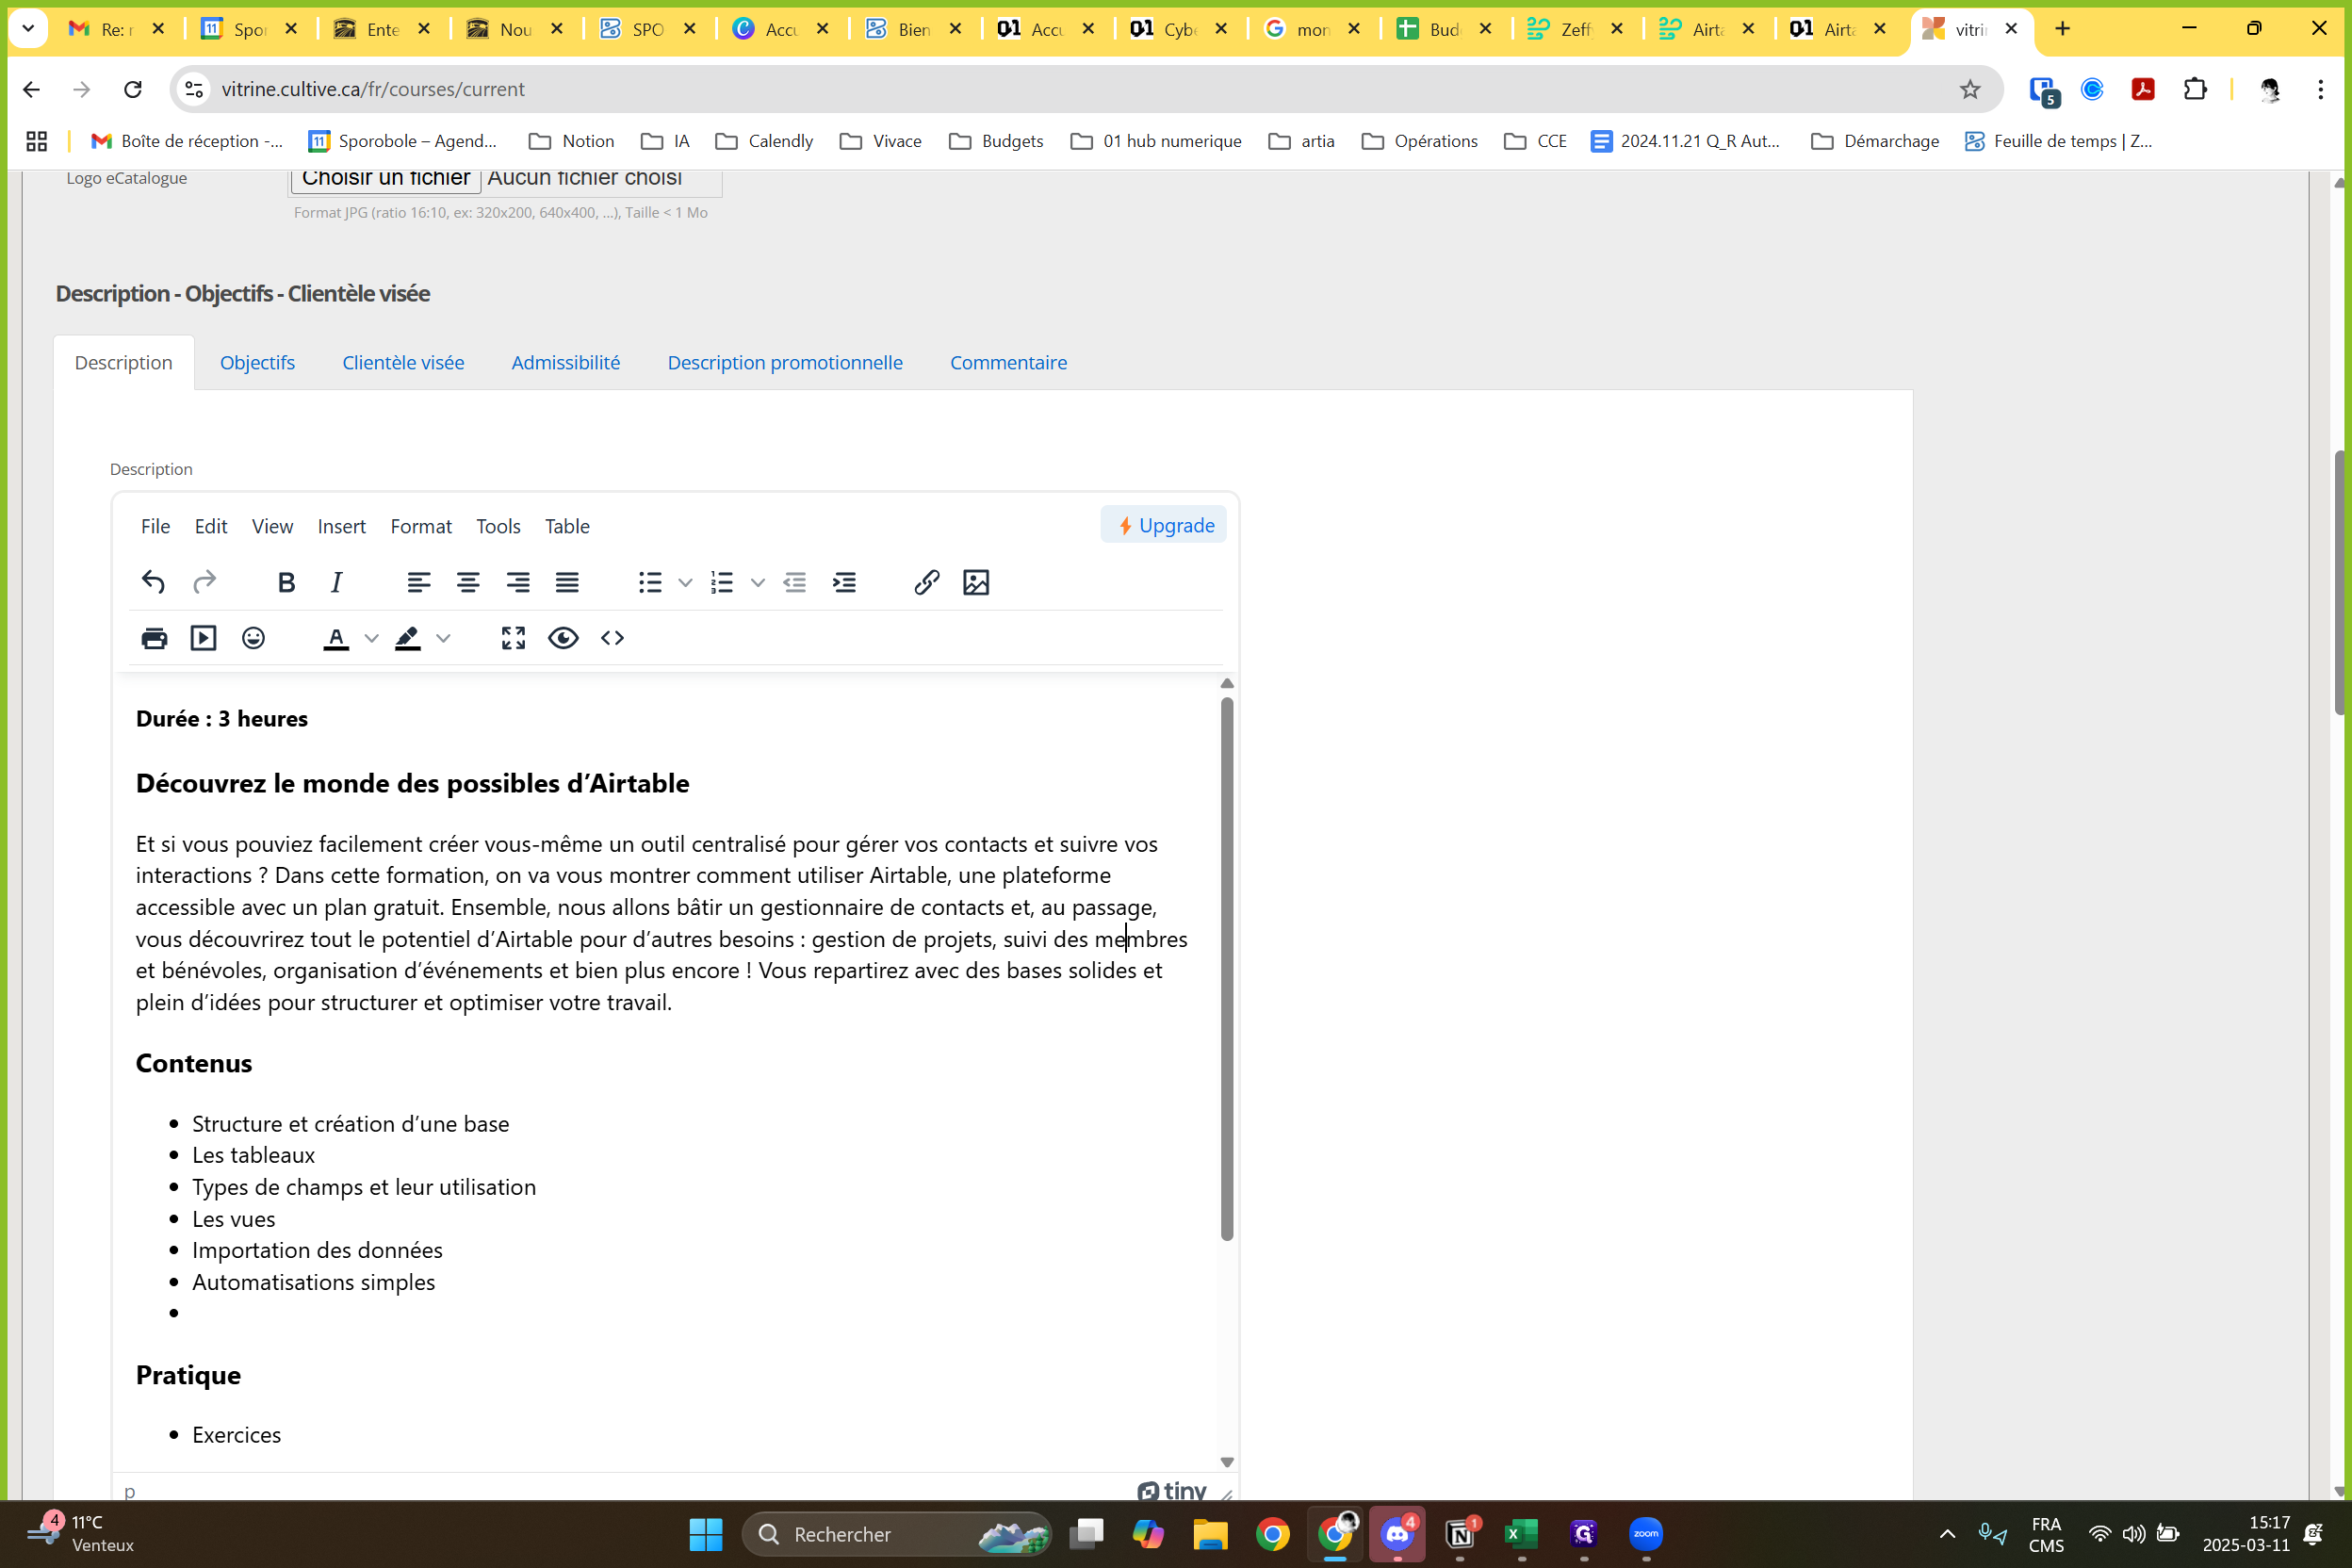Click the Upgrade button

pos(1164,525)
